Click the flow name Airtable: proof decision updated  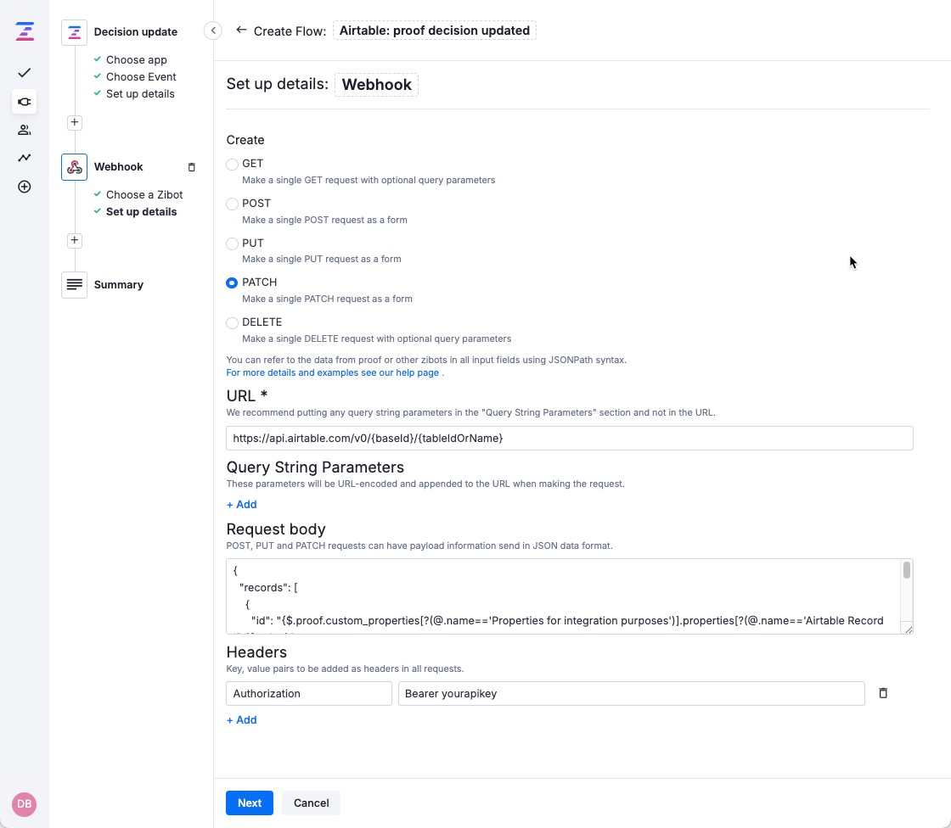click(x=434, y=30)
